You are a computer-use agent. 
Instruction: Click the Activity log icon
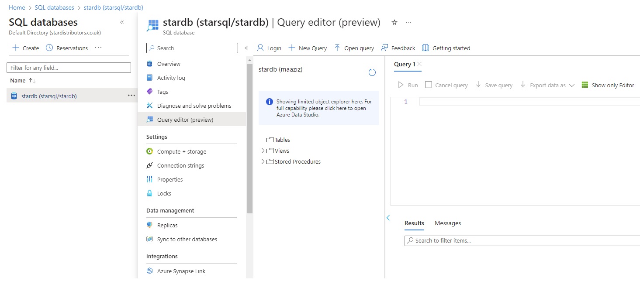[150, 78]
